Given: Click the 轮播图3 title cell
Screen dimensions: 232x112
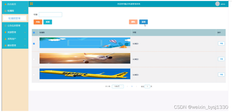Looking at the screenshot, I should (x=136, y=75).
